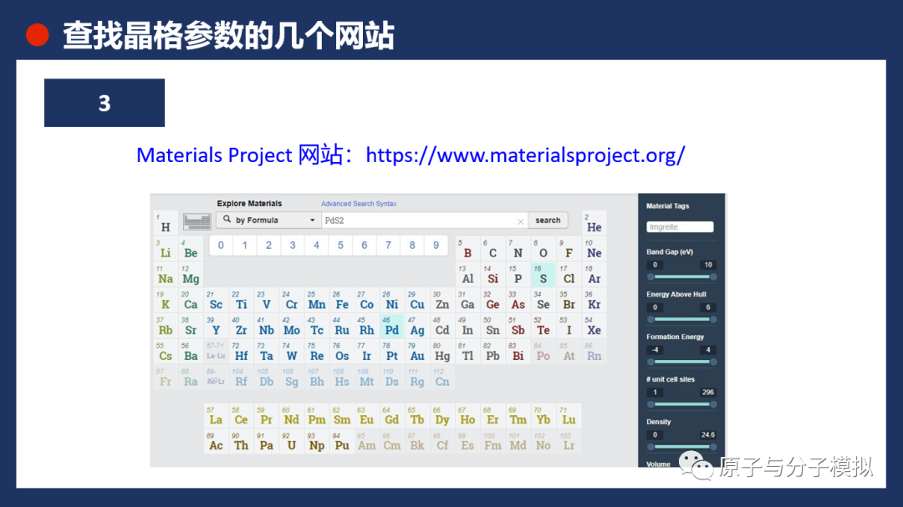Select bismuth Bi element tile
Viewport: 903px width, 507px height.
(x=518, y=352)
